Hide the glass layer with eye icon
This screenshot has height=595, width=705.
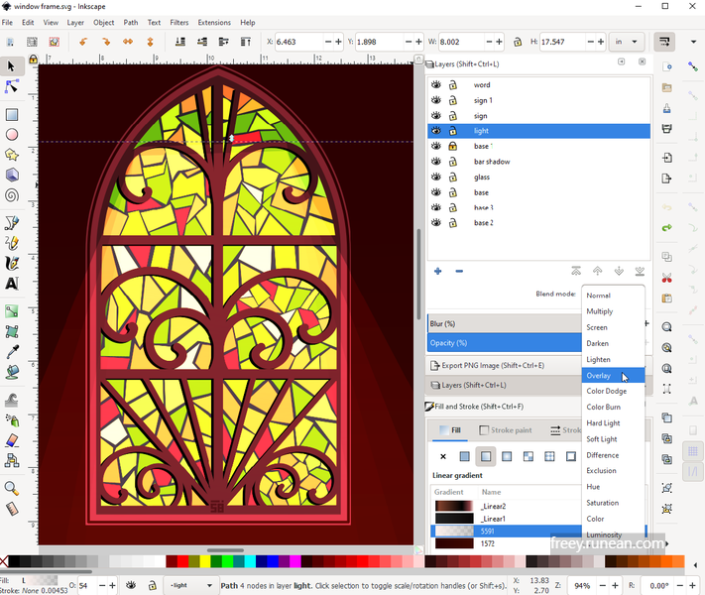point(436,177)
